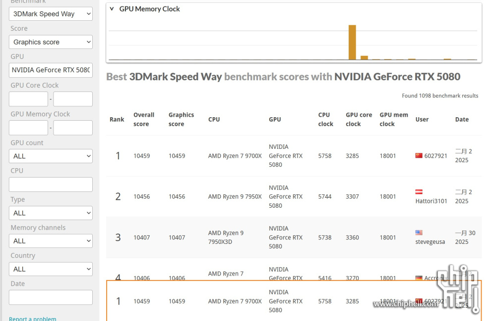Click the GPU Memory Clock maximum field
This screenshot has width=486, height=321.
tap(73, 128)
